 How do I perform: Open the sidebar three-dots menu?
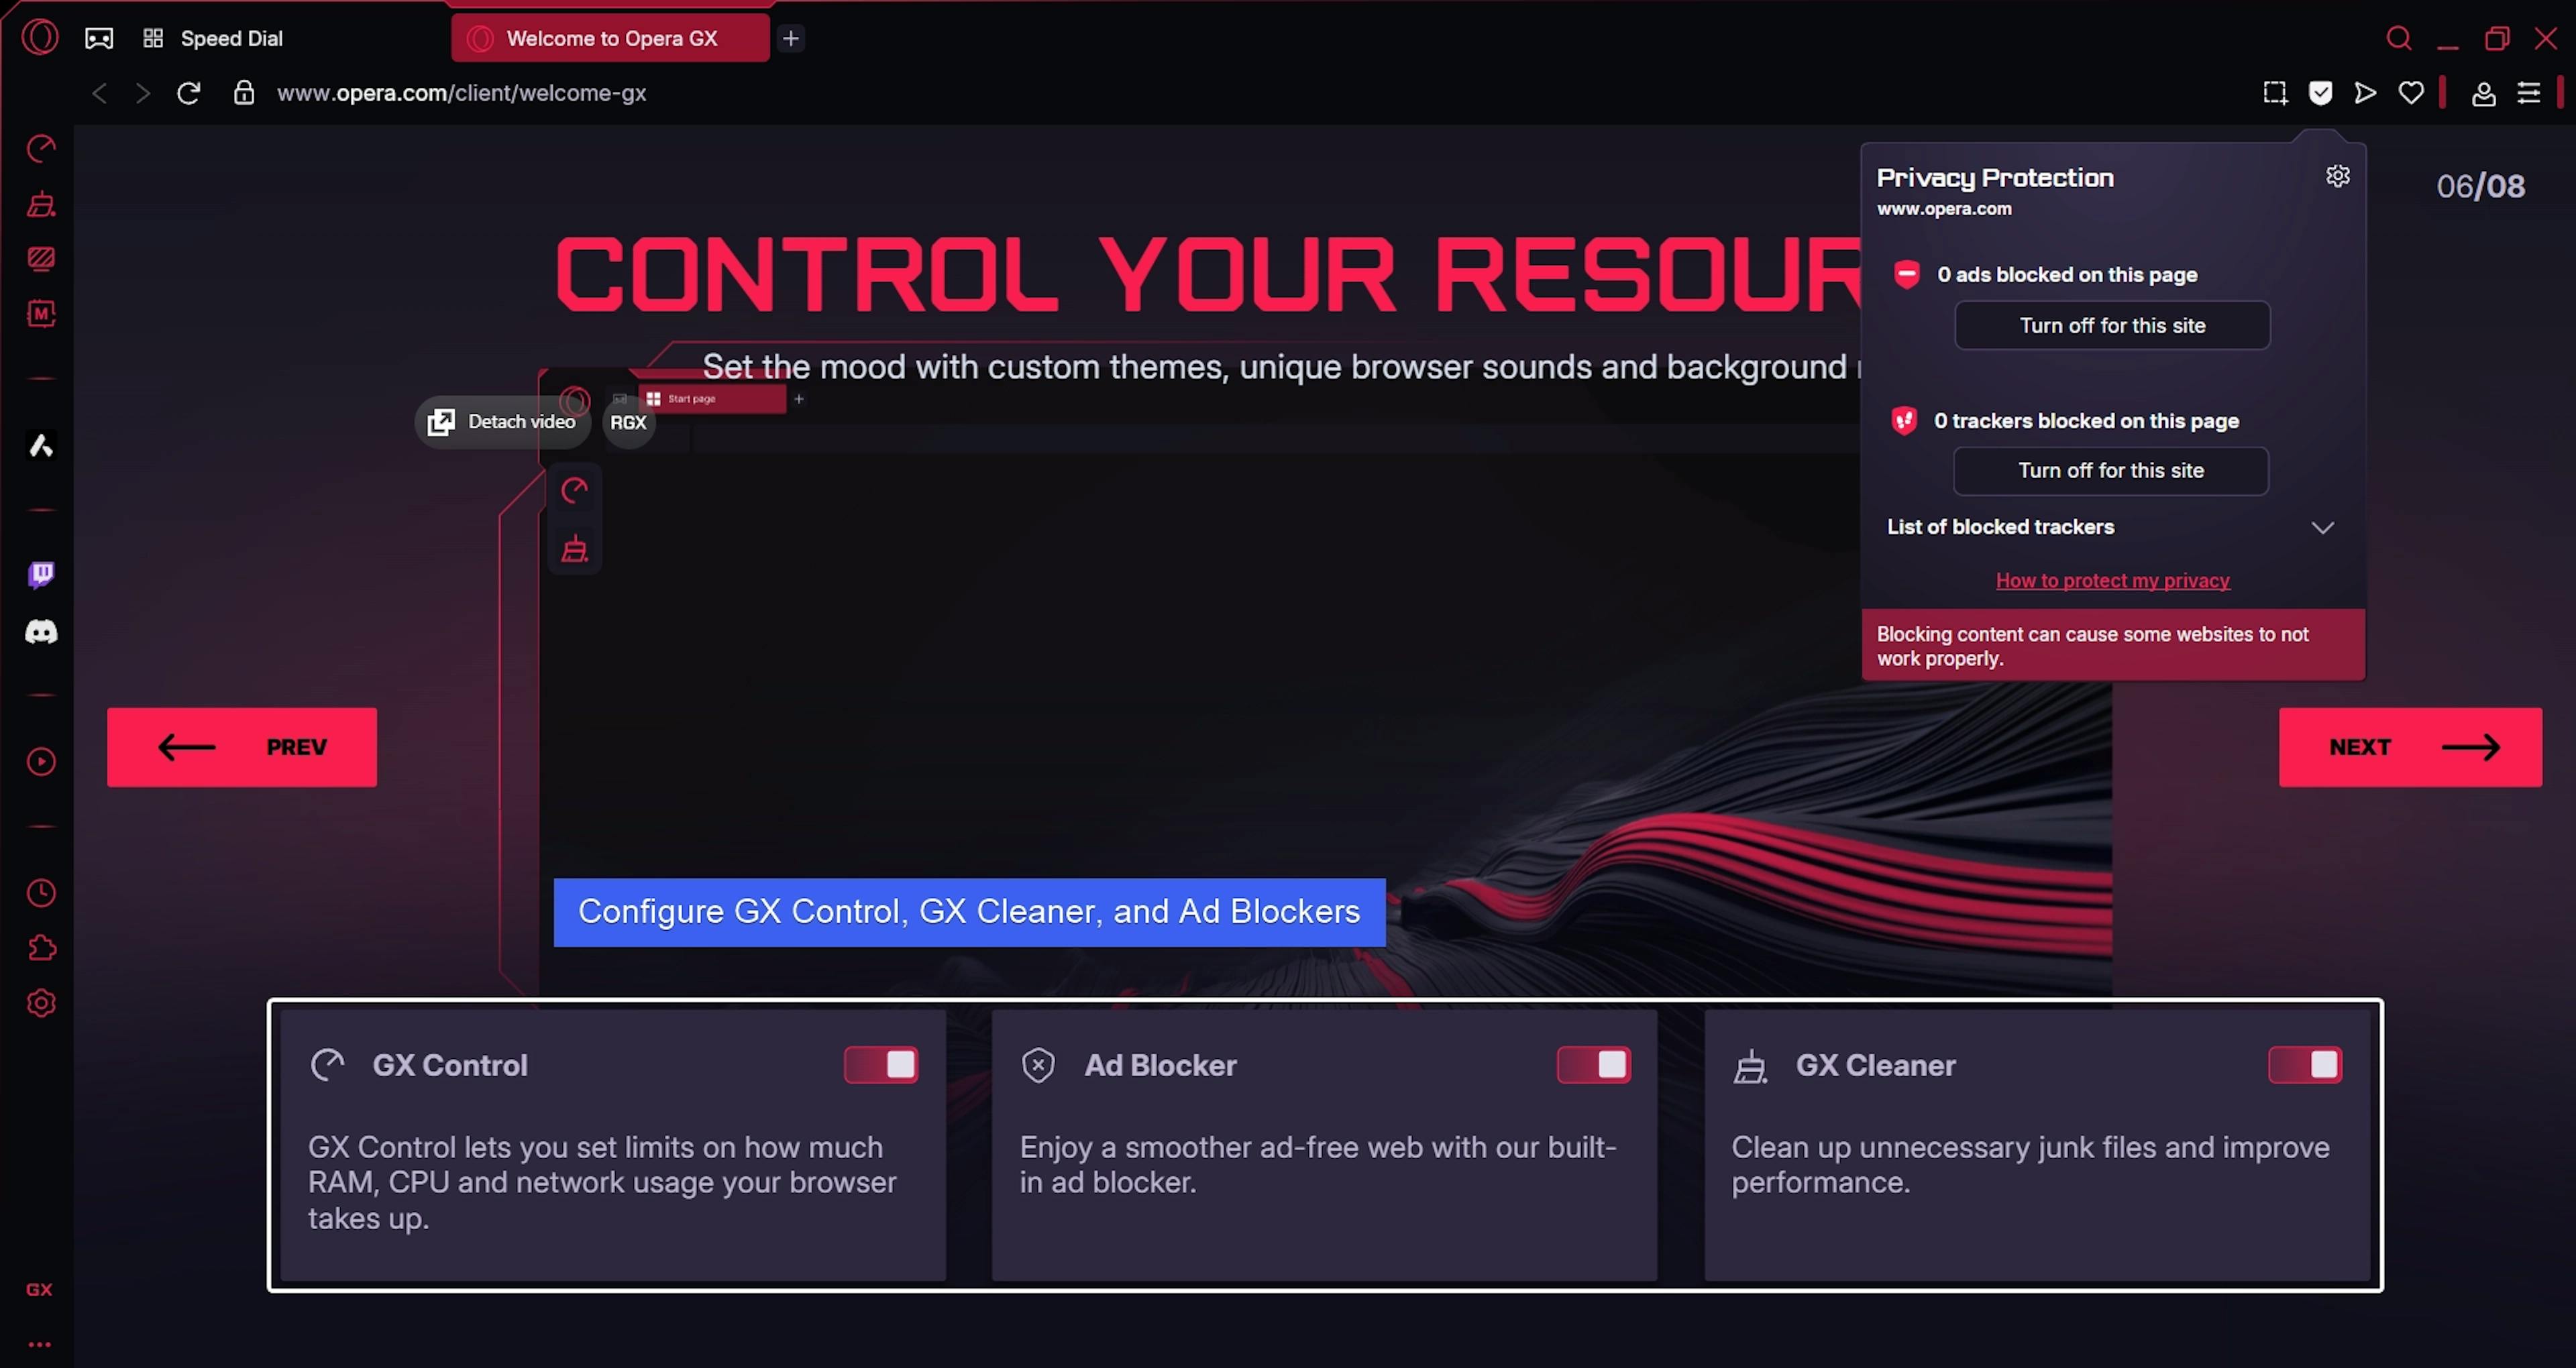tap(40, 1344)
